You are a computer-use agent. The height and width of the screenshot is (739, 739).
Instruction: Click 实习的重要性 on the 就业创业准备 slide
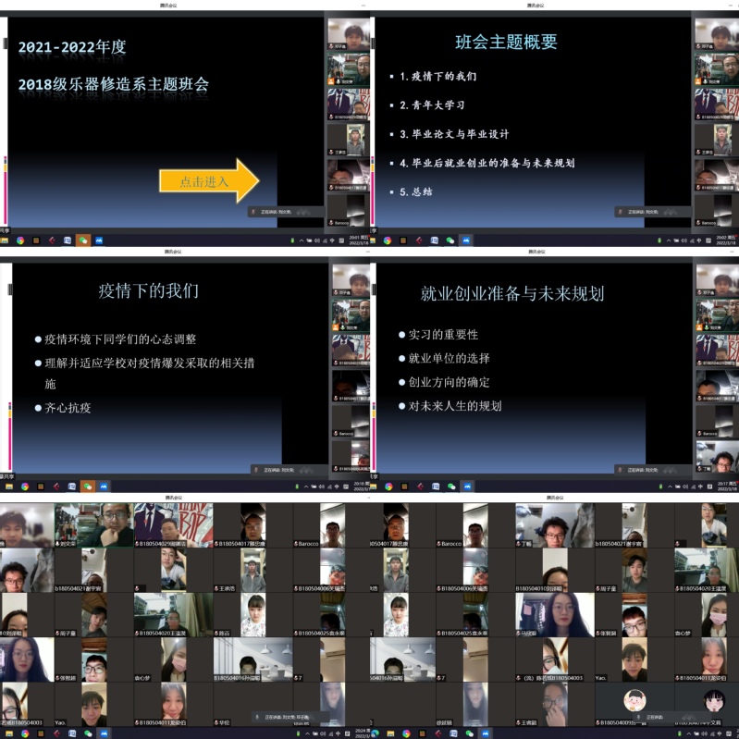(x=443, y=335)
